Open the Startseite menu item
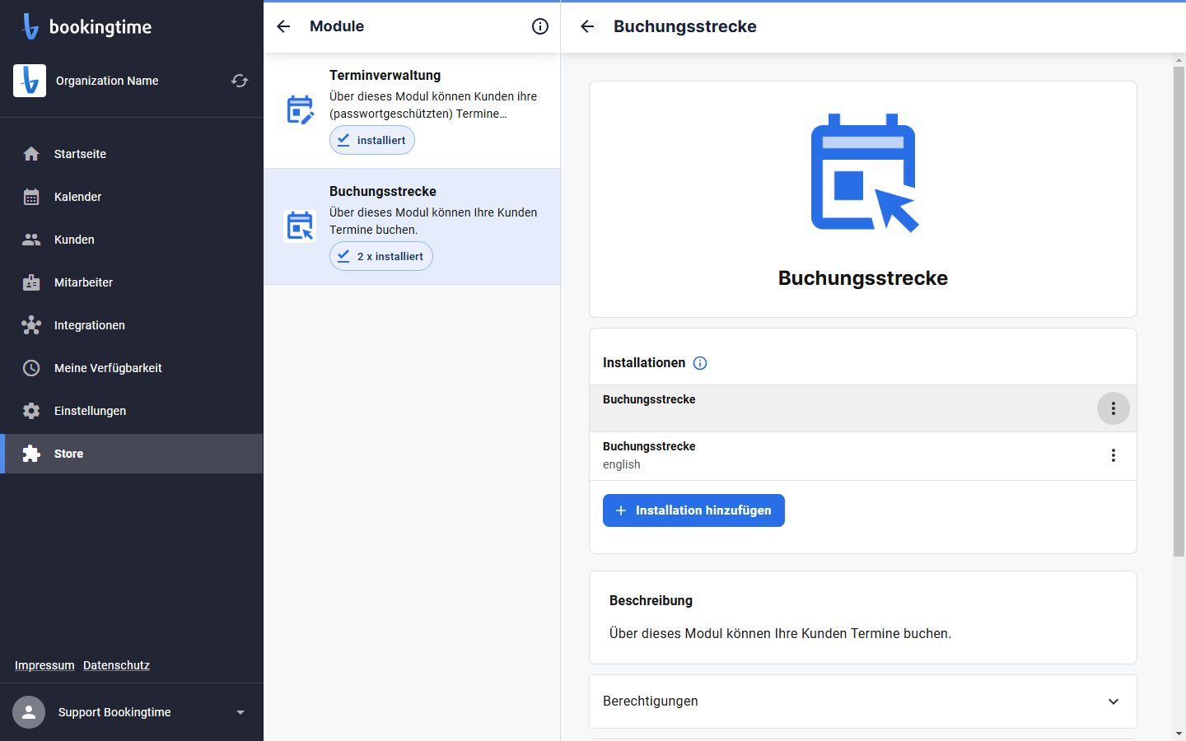The height and width of the screenshot is (741, 1186). 132,154
